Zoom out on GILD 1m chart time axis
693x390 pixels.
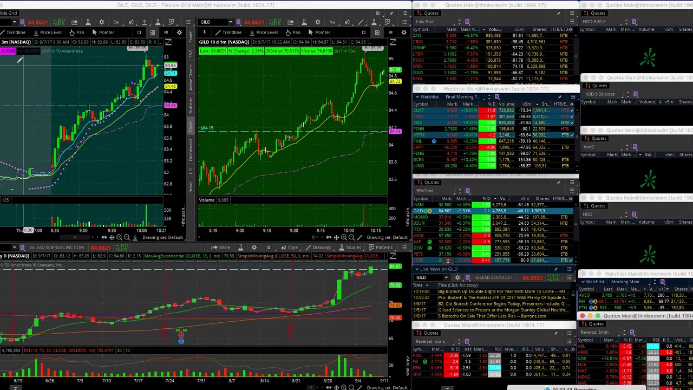(351, 237)
